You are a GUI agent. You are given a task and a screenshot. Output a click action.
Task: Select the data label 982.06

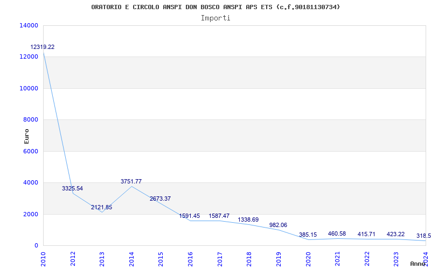click(x=278, y=225)
